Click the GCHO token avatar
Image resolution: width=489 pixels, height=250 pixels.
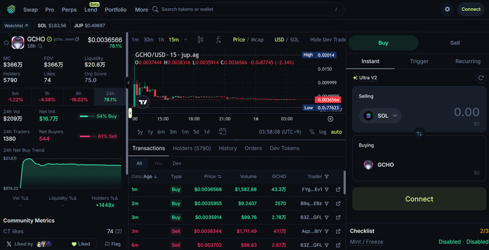tap(18, 43)
